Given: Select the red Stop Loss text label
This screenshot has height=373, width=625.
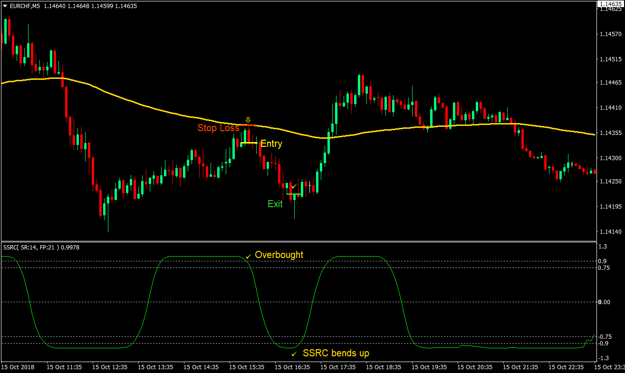Looking at the screenshot, I should tap(218, 128).
